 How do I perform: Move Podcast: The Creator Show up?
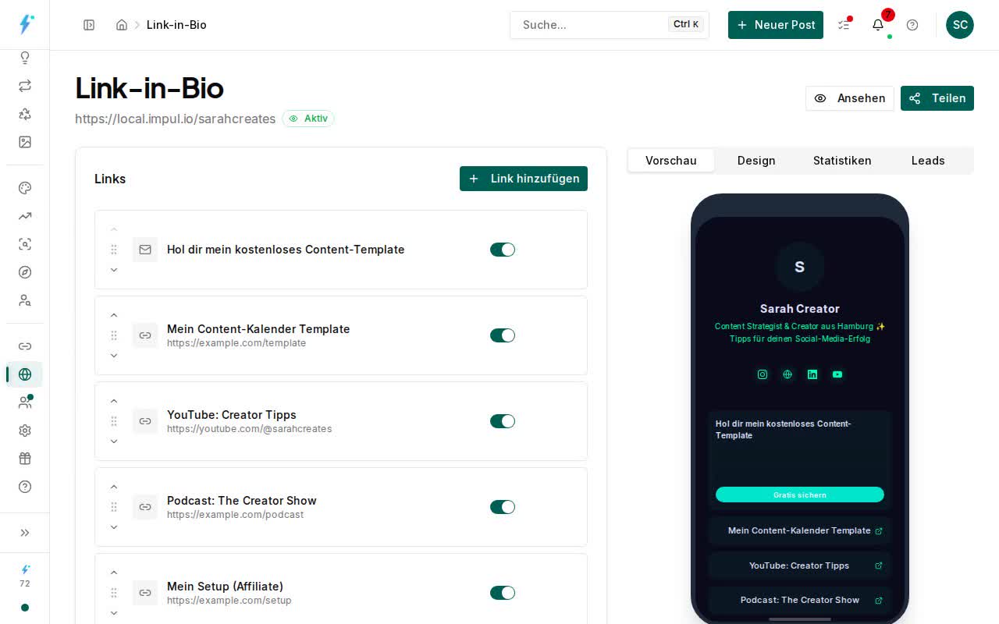(114, 487)
